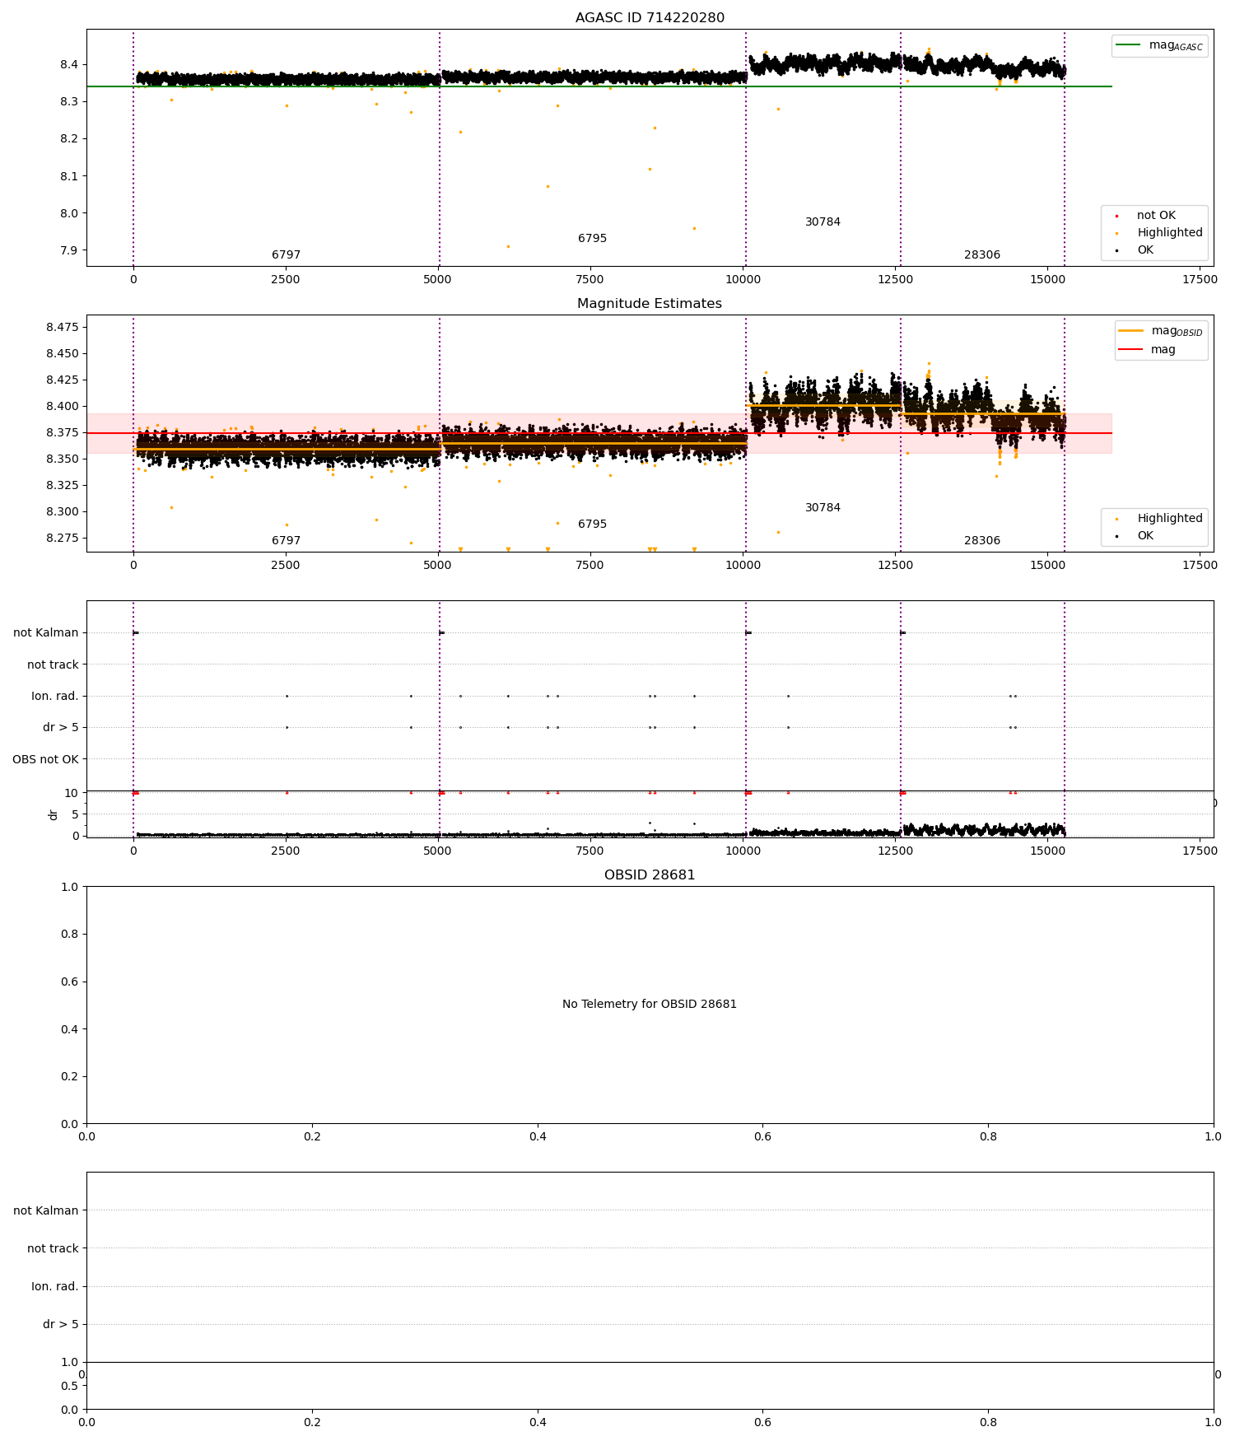Click OBSID label 6795 in Magnitude Estimates plot
This screenshot has height=1441, width=1235.
pos(592,525)
